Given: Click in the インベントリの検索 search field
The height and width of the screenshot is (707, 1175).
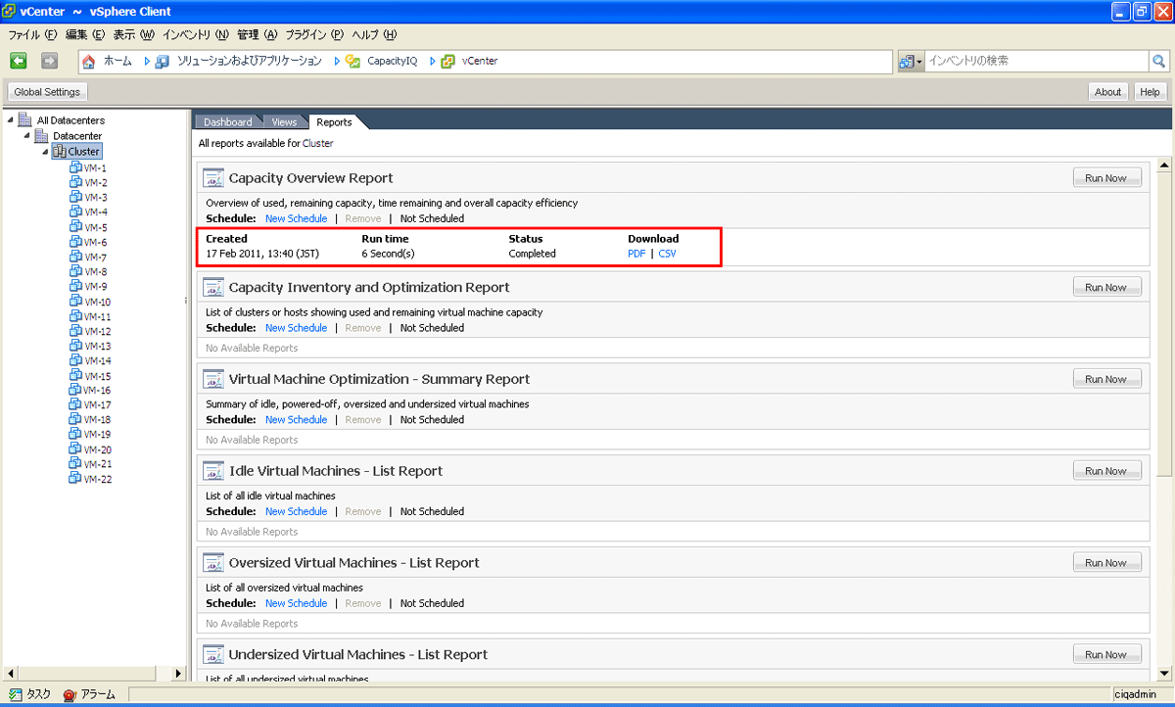Looking at the screenshot, I should tap(1036, 61).
